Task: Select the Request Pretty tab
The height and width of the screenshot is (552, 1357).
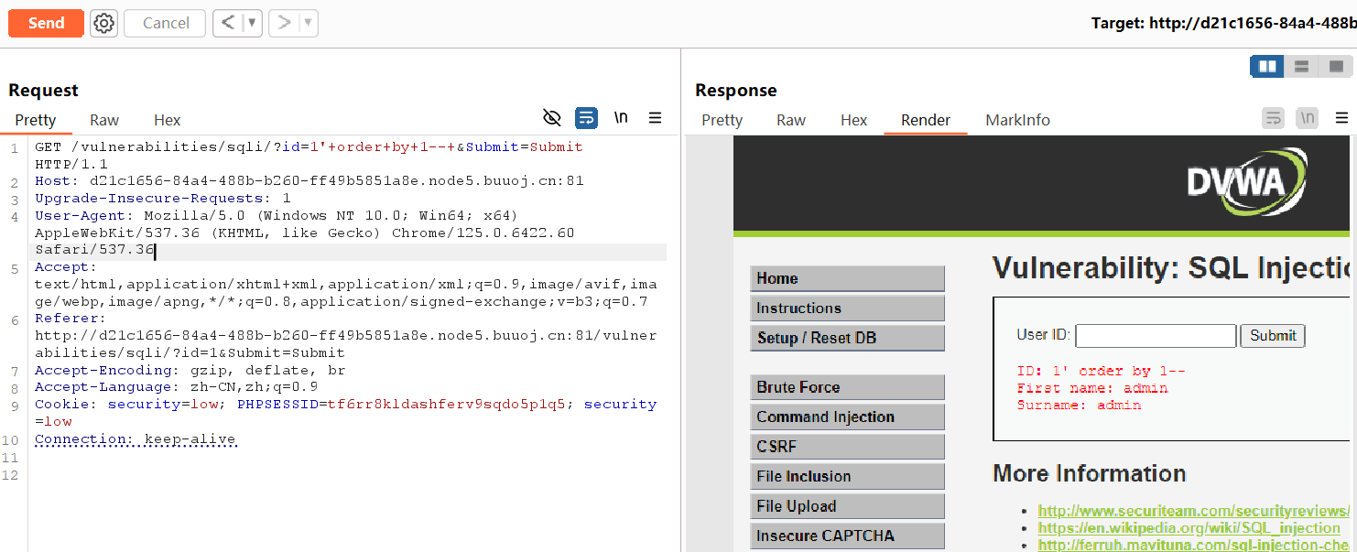Action: [x=36, y=120]
